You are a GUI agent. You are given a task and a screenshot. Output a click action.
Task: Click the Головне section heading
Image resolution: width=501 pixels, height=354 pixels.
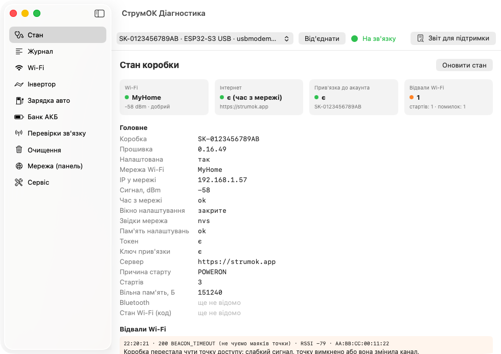pos(133,127)
